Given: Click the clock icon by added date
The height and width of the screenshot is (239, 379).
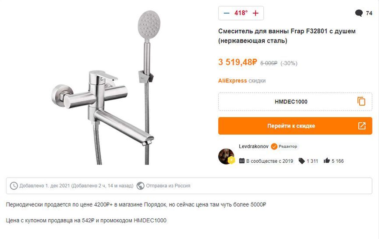Looking at the screenshot, I should coord(14,186).
